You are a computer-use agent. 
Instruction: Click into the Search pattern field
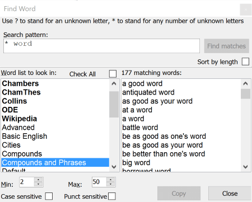pos(101,46)
